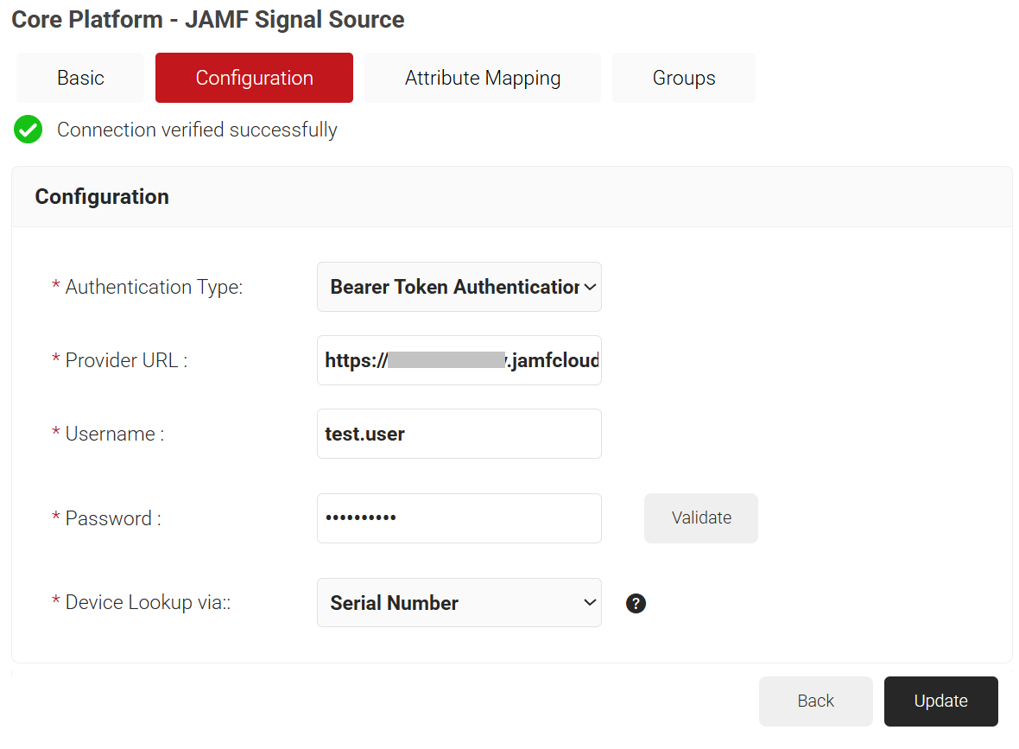Go to the Groups tab
This screenshot has width=1019, height=749.
coord(684,78)
